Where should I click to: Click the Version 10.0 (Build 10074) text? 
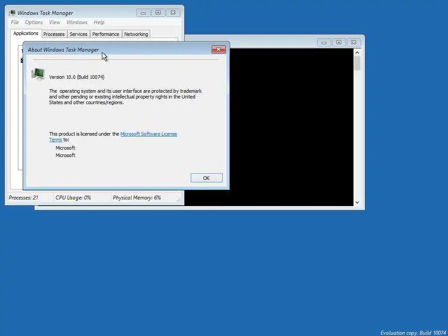pyautogui.click(x=77, y=77)
